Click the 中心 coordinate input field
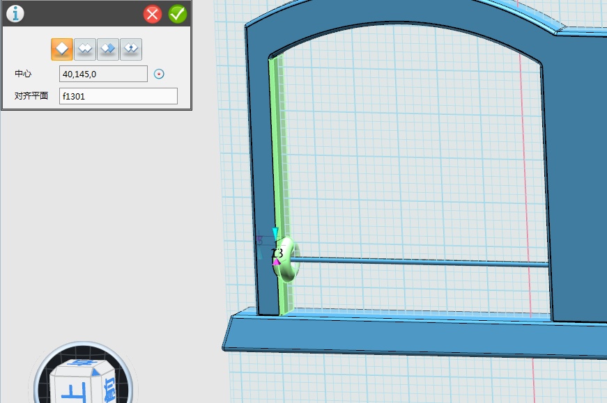607x403 pixels. (x=103, y=74)
